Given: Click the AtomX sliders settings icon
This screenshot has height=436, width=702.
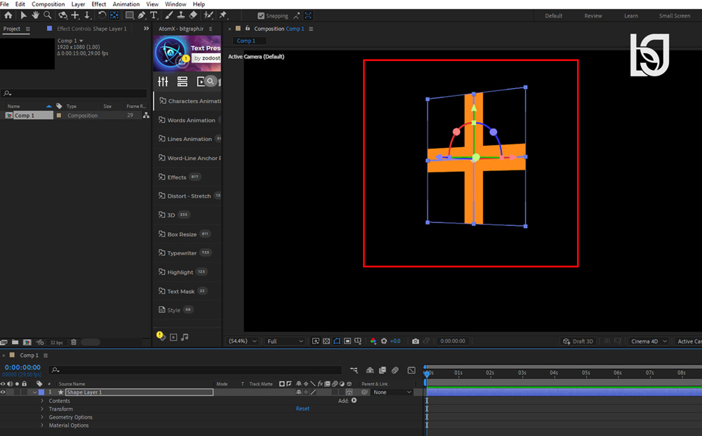Looking at the screenshot, I should point(163,81).
